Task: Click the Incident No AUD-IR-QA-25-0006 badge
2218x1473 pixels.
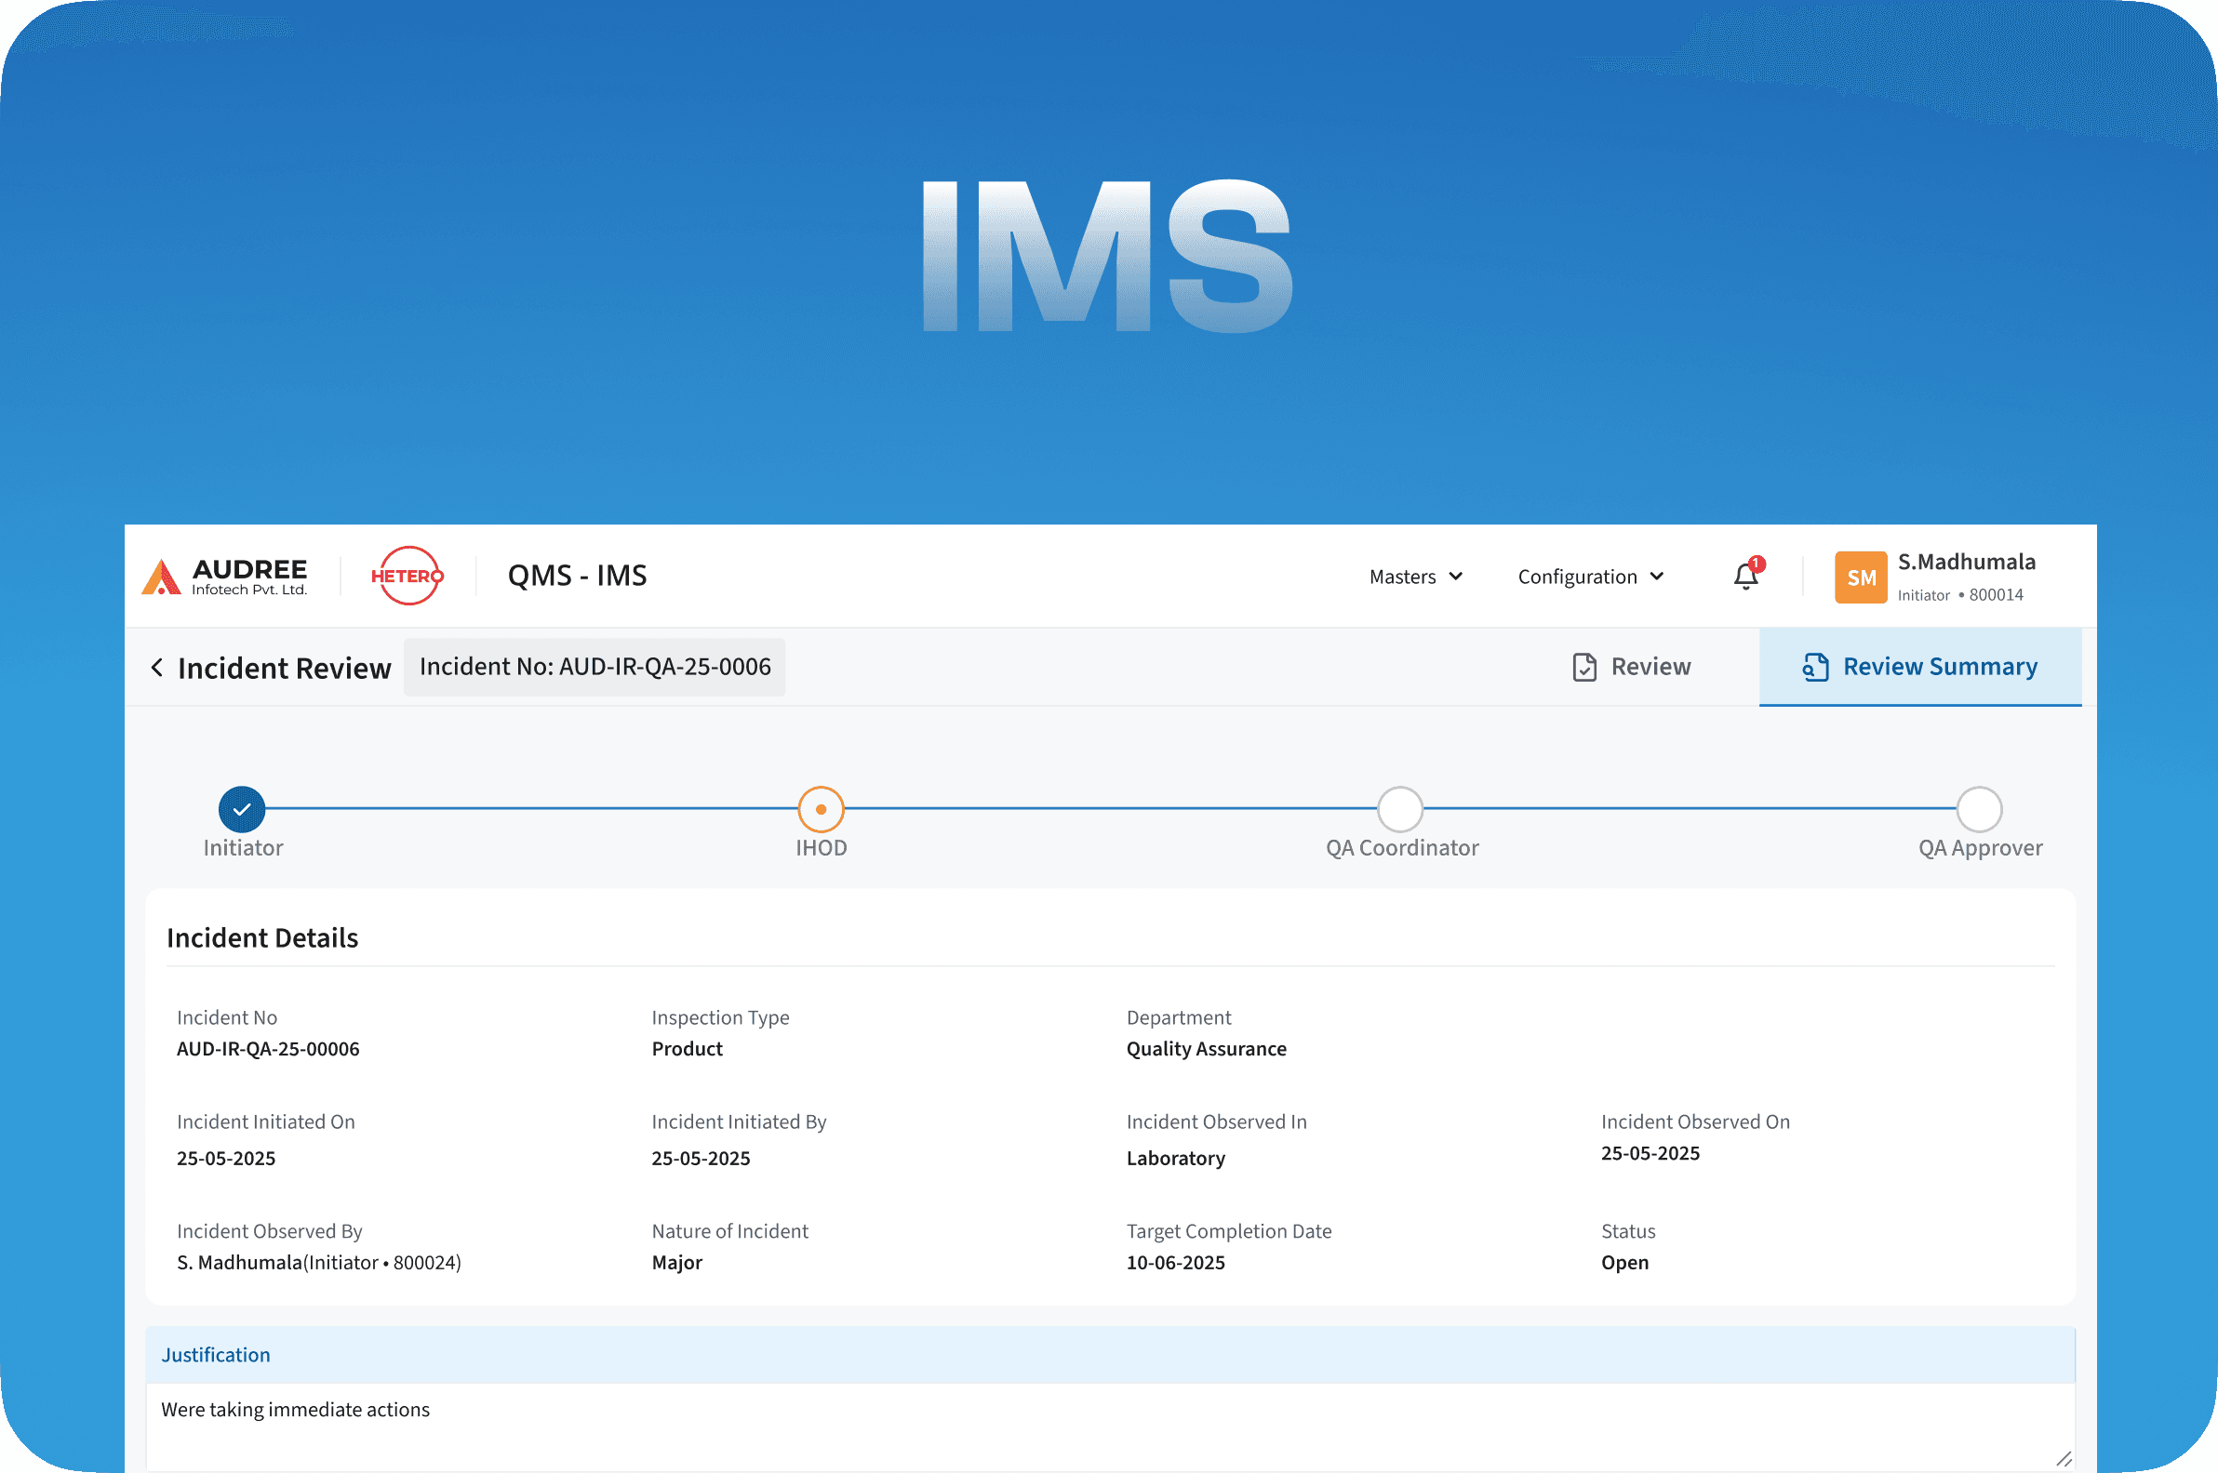Action: click(594, 667)
